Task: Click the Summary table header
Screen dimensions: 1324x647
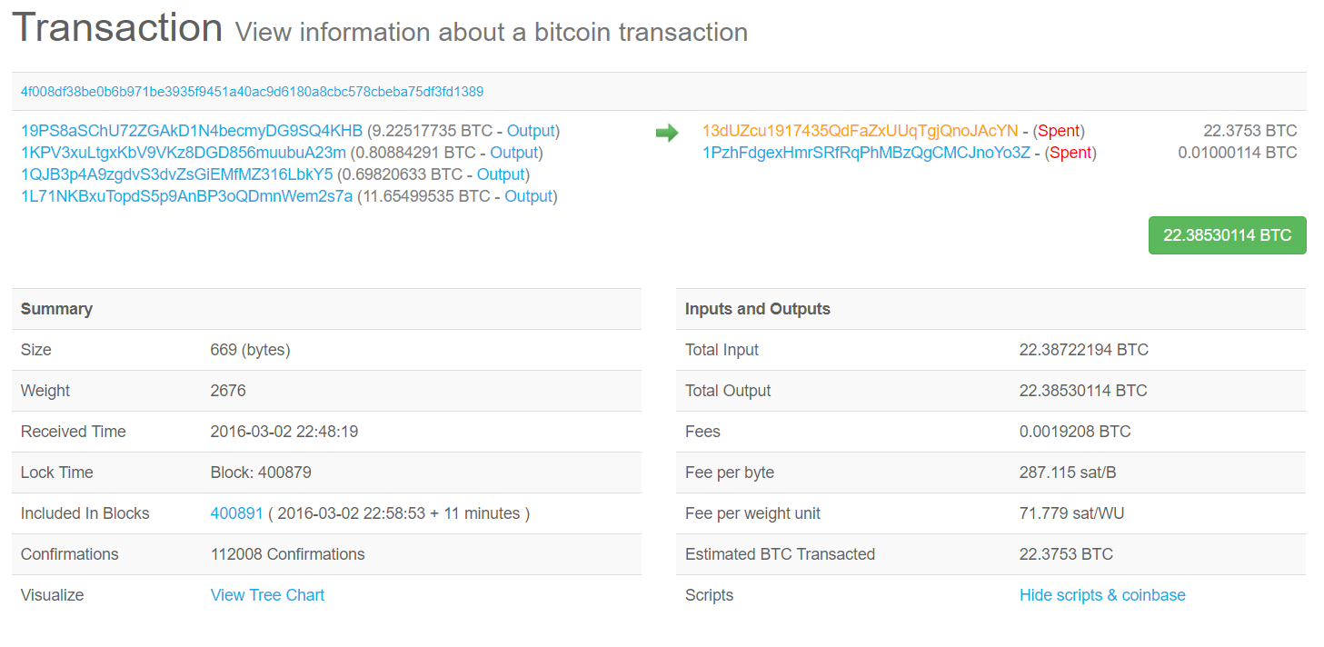Action: click(x=56, y=309)
